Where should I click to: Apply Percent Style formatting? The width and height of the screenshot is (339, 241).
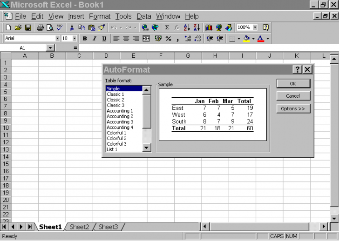tap(168, 39)
